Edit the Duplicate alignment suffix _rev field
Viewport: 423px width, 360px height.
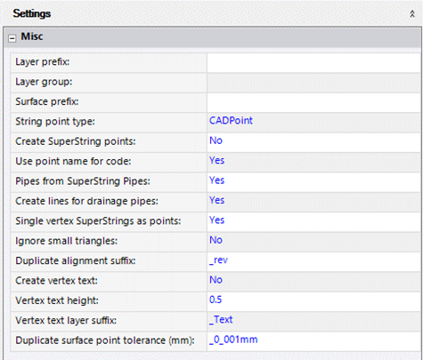pyautogui.click(x=313, y=261)
